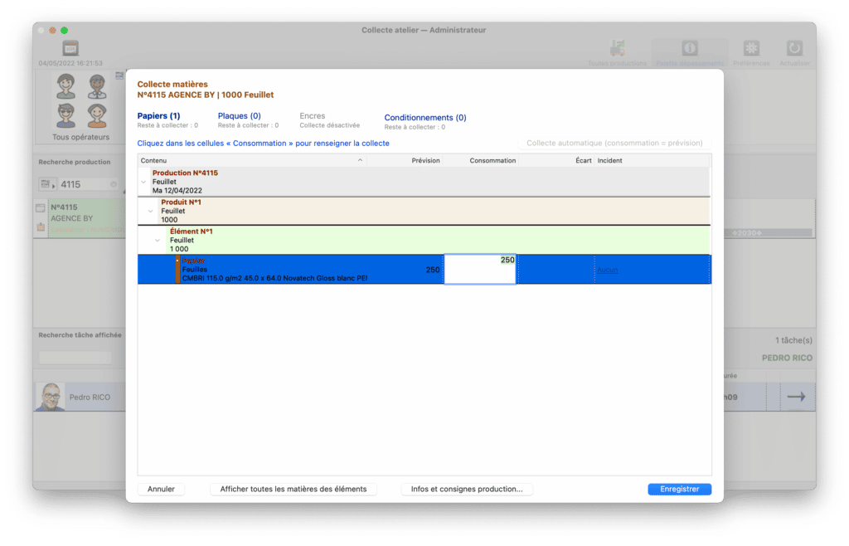
Task: Click the Toutes productions truck icon
Action: point(616,48)
